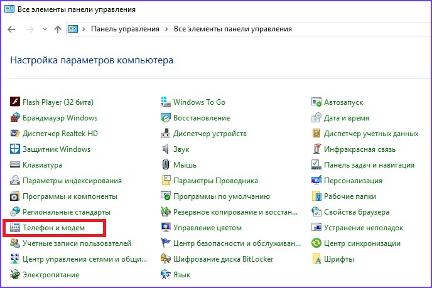Screen dimensions: 432x288
Task: Click the Инфракрасная связь icon
Action: click(x=316, y=149)
